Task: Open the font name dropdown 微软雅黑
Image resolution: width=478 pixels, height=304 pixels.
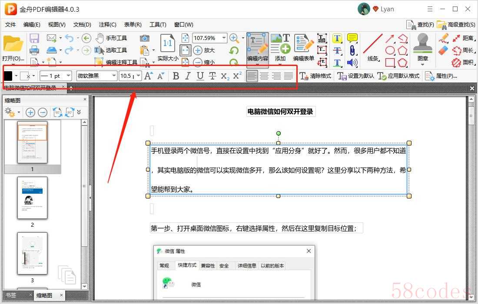Action: pos(96,76)
